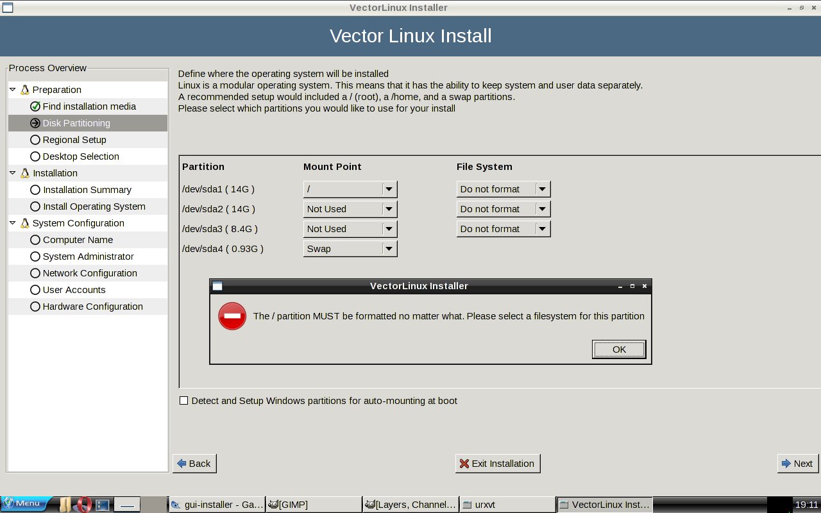This screenshot has height=513, width=821.
Task: Open Mount Point dropdown for /dev/sda2
Action: pos(350,209)
